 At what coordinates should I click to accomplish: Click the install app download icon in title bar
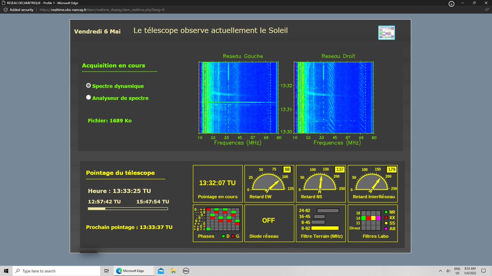click(x=451, y=3)
